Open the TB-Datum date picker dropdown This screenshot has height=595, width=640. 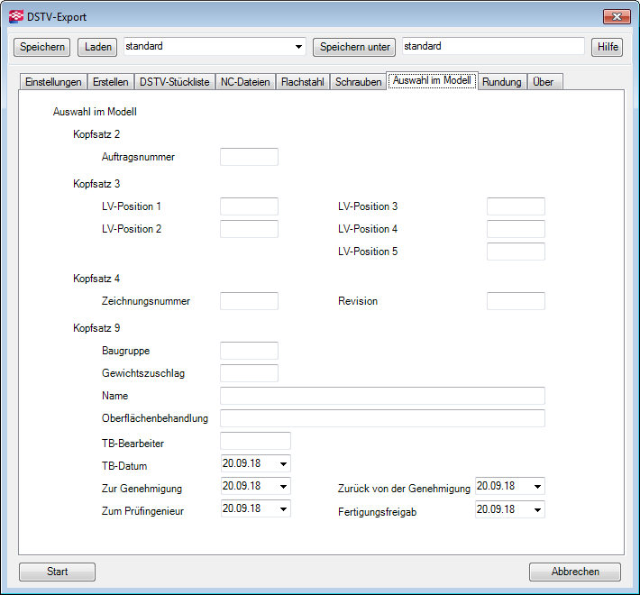pos(283,464)
